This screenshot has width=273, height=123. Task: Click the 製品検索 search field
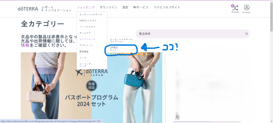(189, 34)
